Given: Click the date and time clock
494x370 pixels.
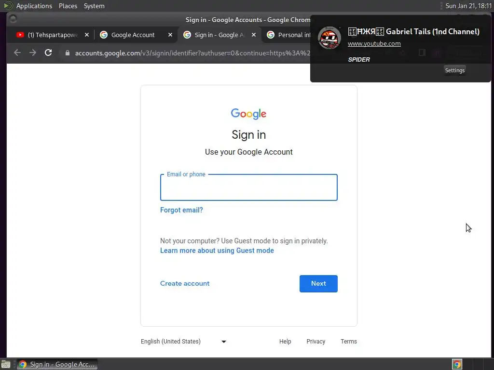Looking at the screenshot, I should point(468,6).
